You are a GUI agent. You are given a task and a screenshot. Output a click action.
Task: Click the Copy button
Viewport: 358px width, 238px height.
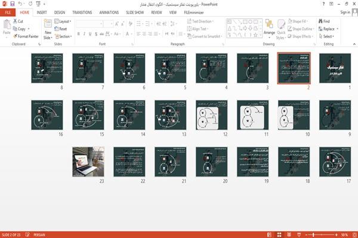click(19, 29)
